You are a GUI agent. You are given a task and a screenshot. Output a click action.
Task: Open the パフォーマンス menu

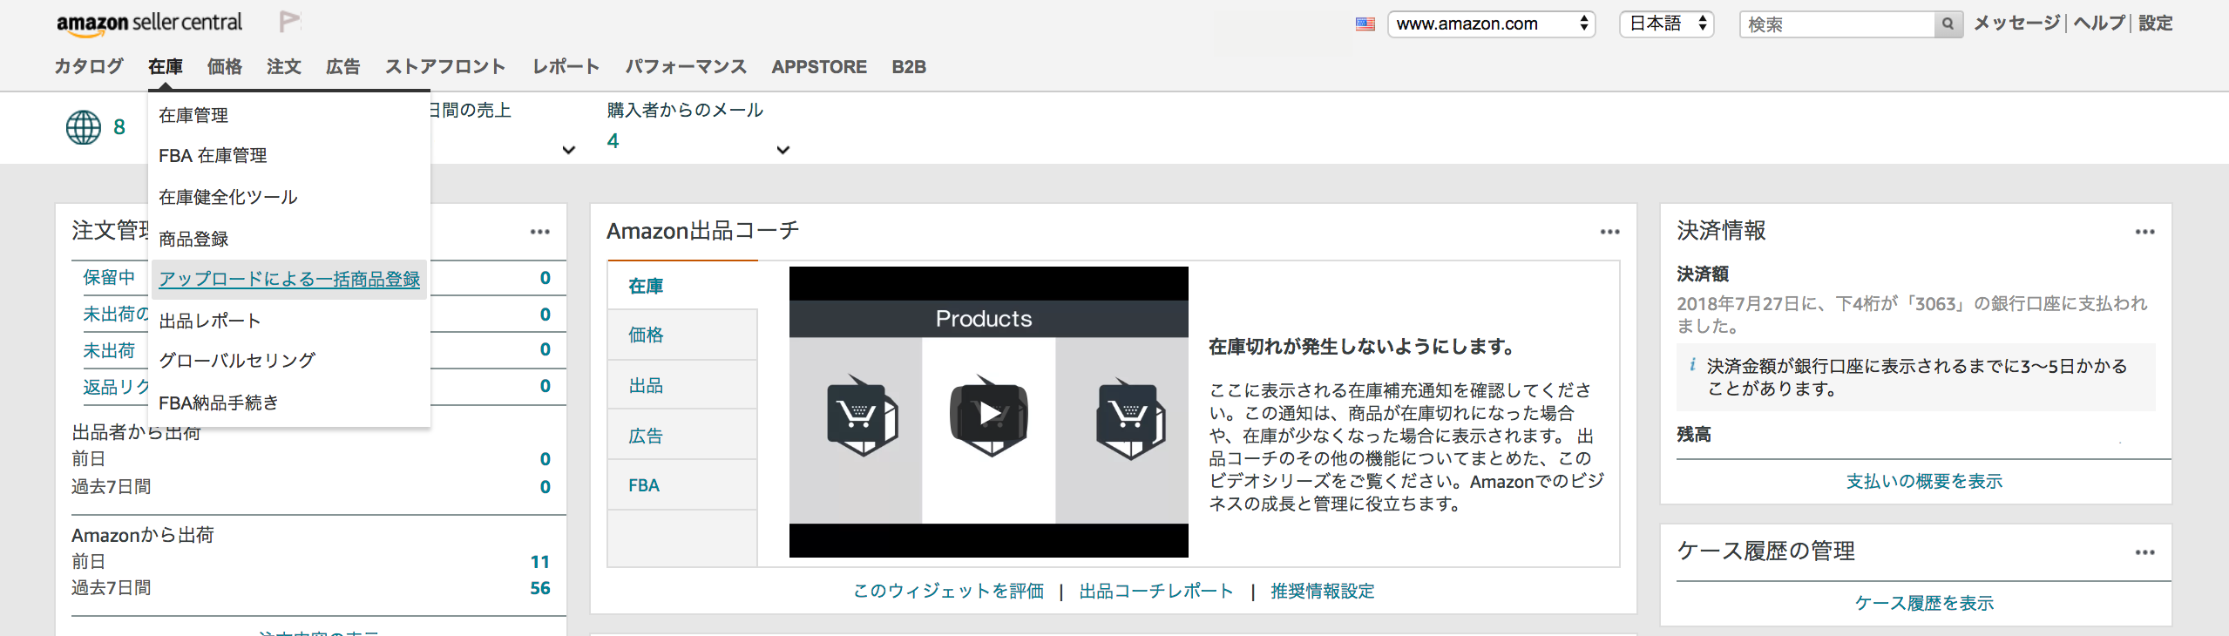[686, 67]
